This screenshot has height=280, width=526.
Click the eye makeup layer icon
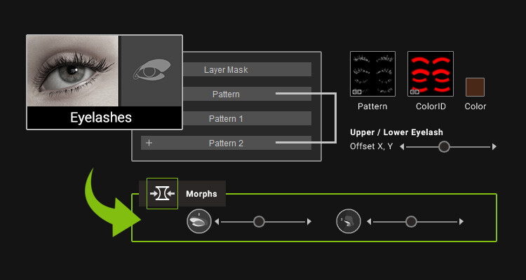click(x=151, y=71)
